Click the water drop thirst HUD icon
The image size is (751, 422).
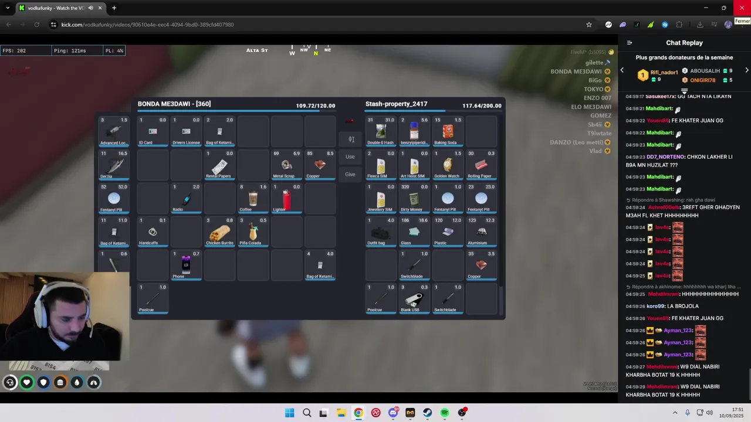[x=77, y=383]
